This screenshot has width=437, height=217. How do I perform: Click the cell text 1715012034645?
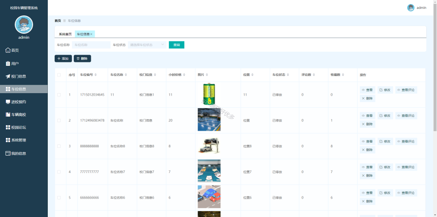tap(92, 95)
